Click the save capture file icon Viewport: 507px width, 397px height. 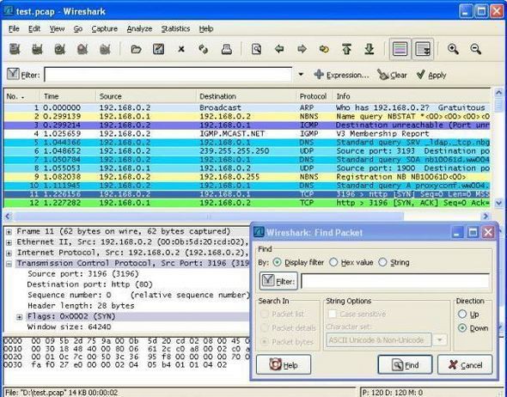tap(158, 49)
